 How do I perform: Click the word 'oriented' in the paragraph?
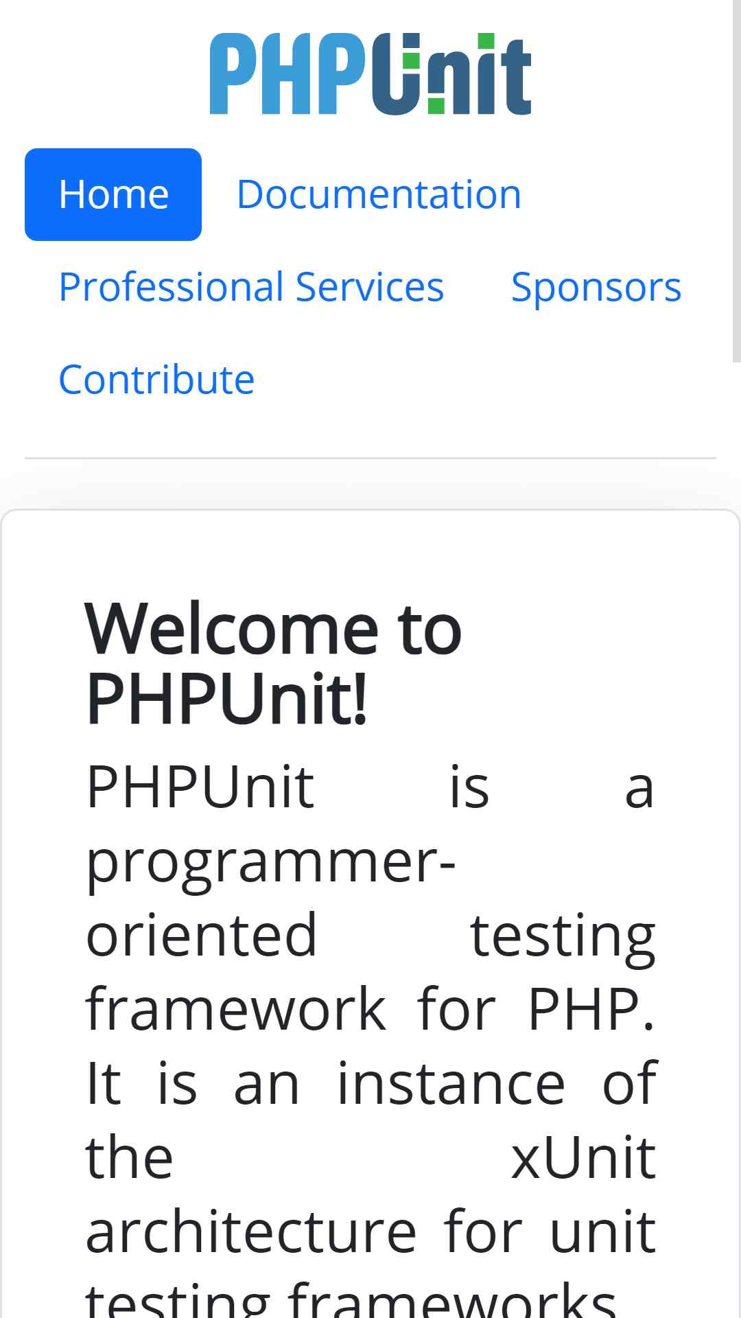coord(202,935)
